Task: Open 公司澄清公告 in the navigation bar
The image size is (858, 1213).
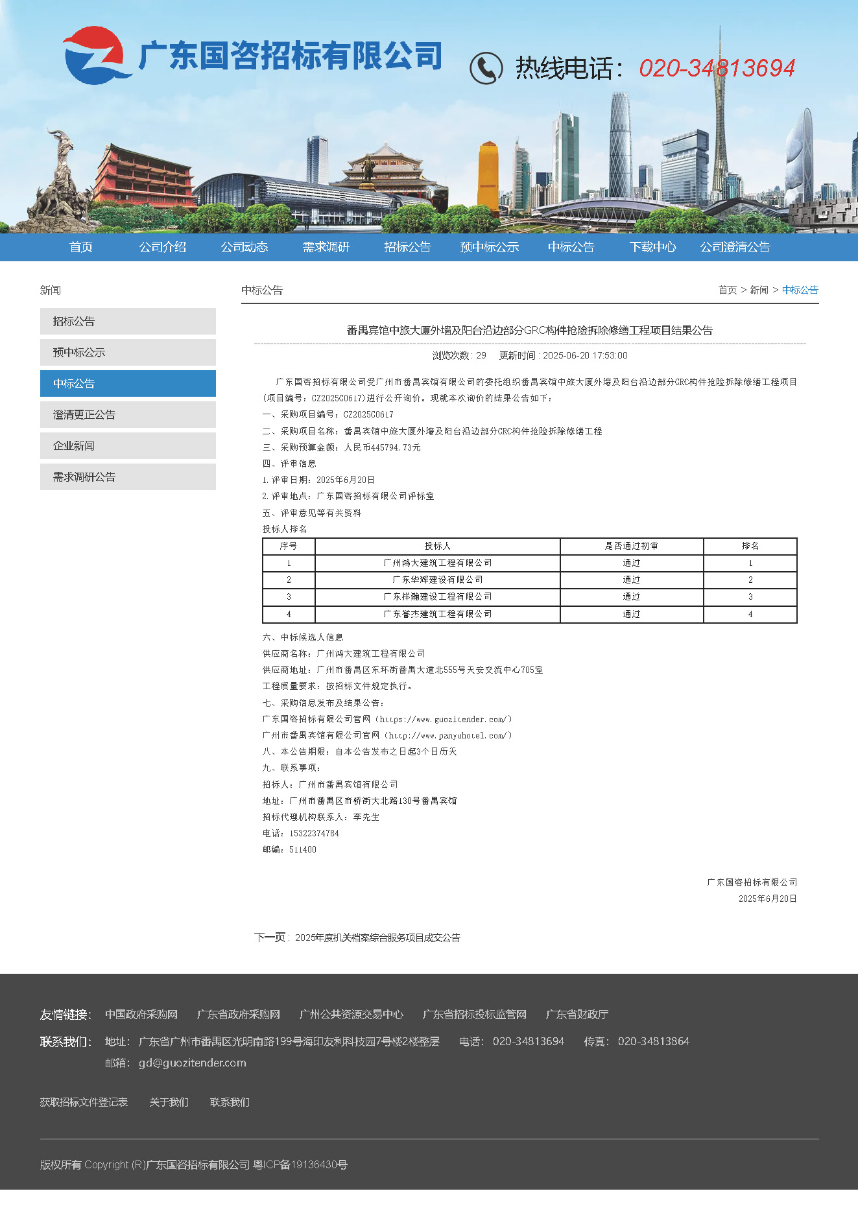Action: pos(735,247)
